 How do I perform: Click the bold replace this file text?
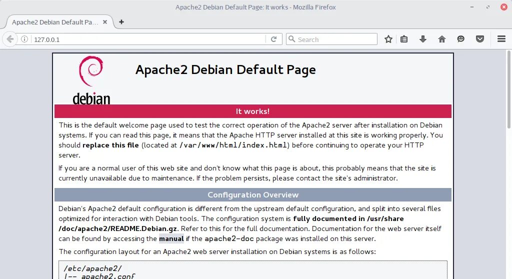(x=110, y=145)
